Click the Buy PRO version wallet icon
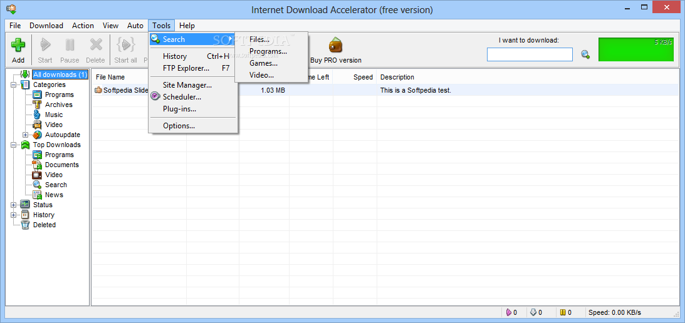The width and height of the screenshot is (685, 323). point(335,45)
